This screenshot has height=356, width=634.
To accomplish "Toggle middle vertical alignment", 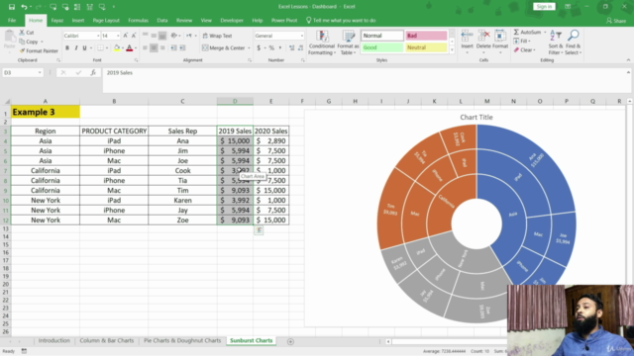I will pyautogui.click(x=154, y=36).
